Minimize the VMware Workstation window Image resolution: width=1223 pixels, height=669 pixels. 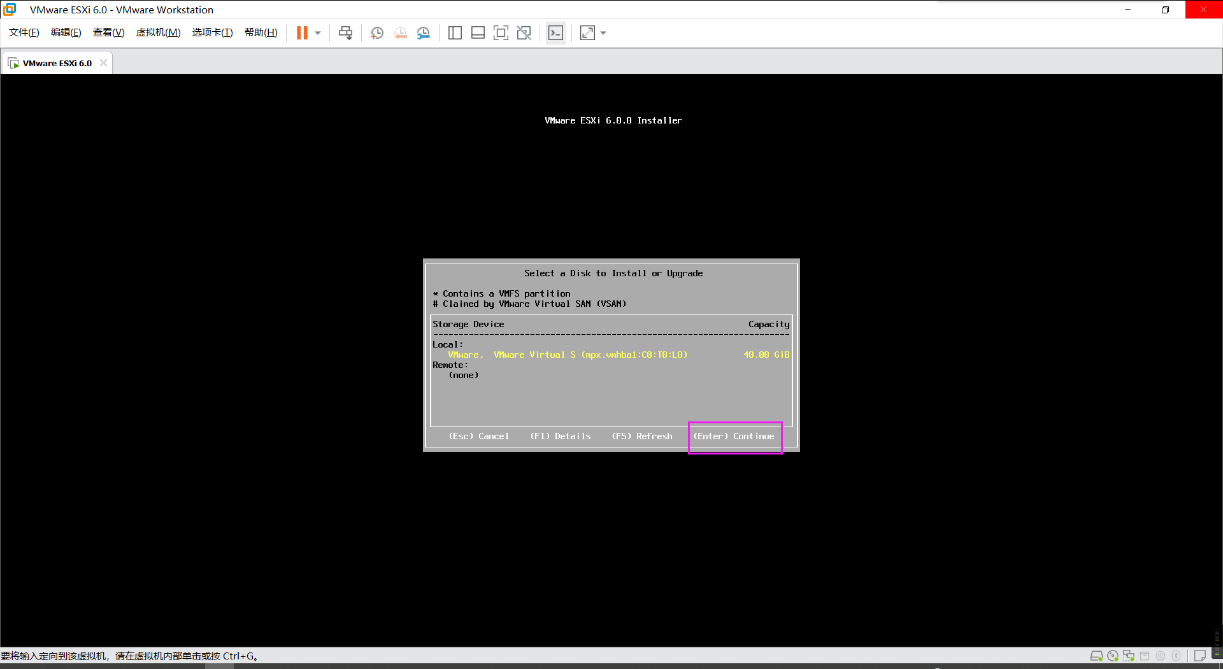[1127, 10]
